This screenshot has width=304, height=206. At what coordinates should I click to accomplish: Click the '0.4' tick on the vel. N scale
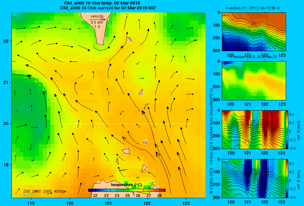pos(292,115)
